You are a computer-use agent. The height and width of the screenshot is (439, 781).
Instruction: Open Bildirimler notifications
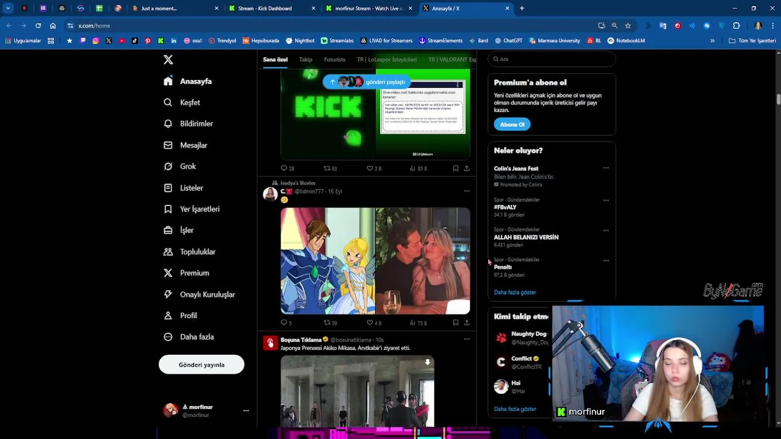point(189,124)
